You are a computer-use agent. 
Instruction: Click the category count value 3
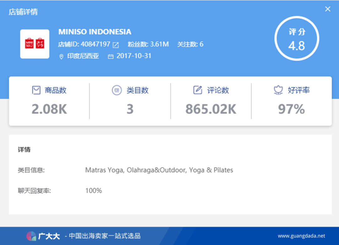pyautogui.click(x=130, y=109)
